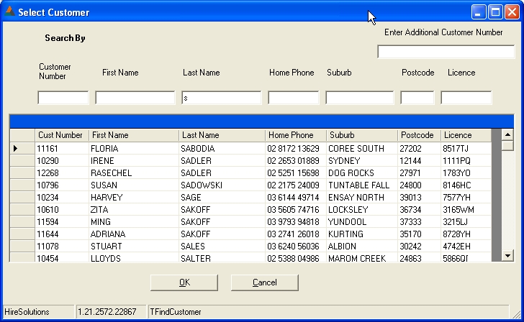Click the HireSolutions app icon in title bar
The height and width of the screenshot is (322, 524).
(x=9, y=11)
